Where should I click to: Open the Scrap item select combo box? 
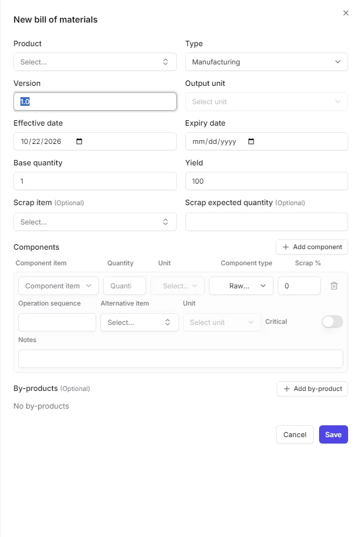(95, 222)
